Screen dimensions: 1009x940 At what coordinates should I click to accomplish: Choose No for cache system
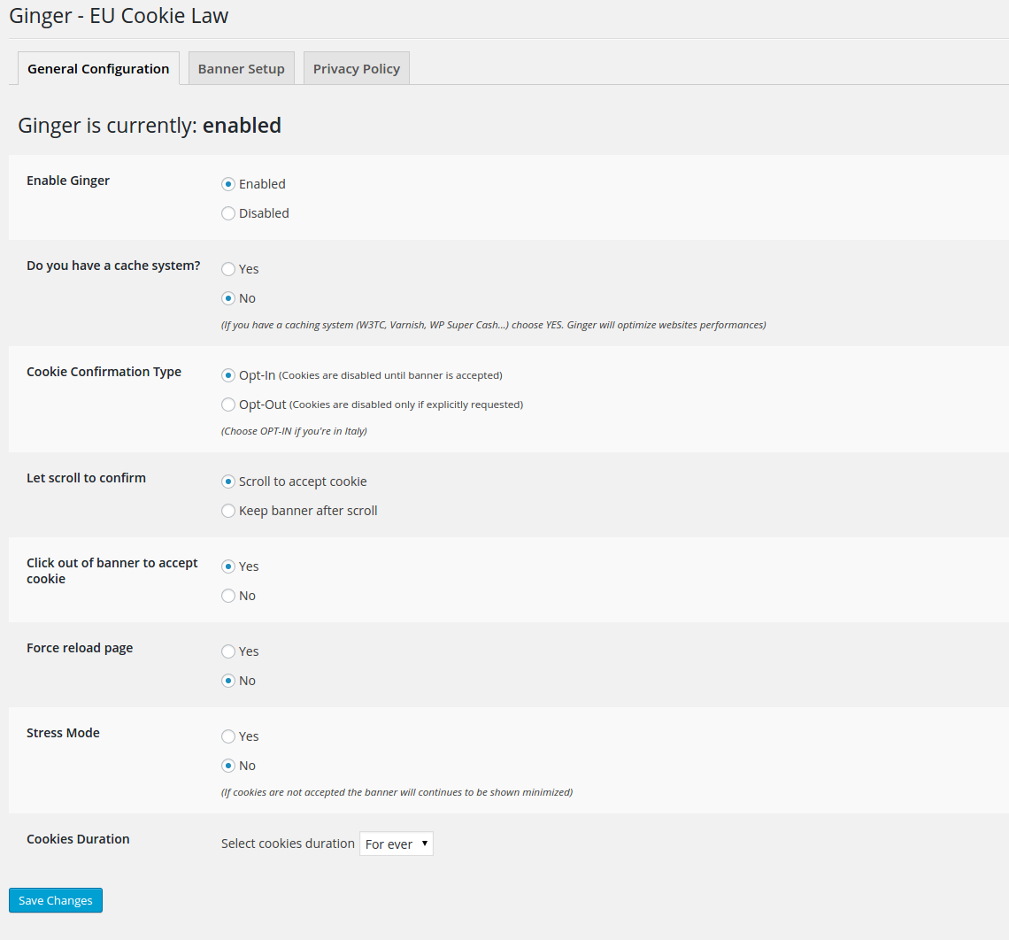(x=227, y=298)
